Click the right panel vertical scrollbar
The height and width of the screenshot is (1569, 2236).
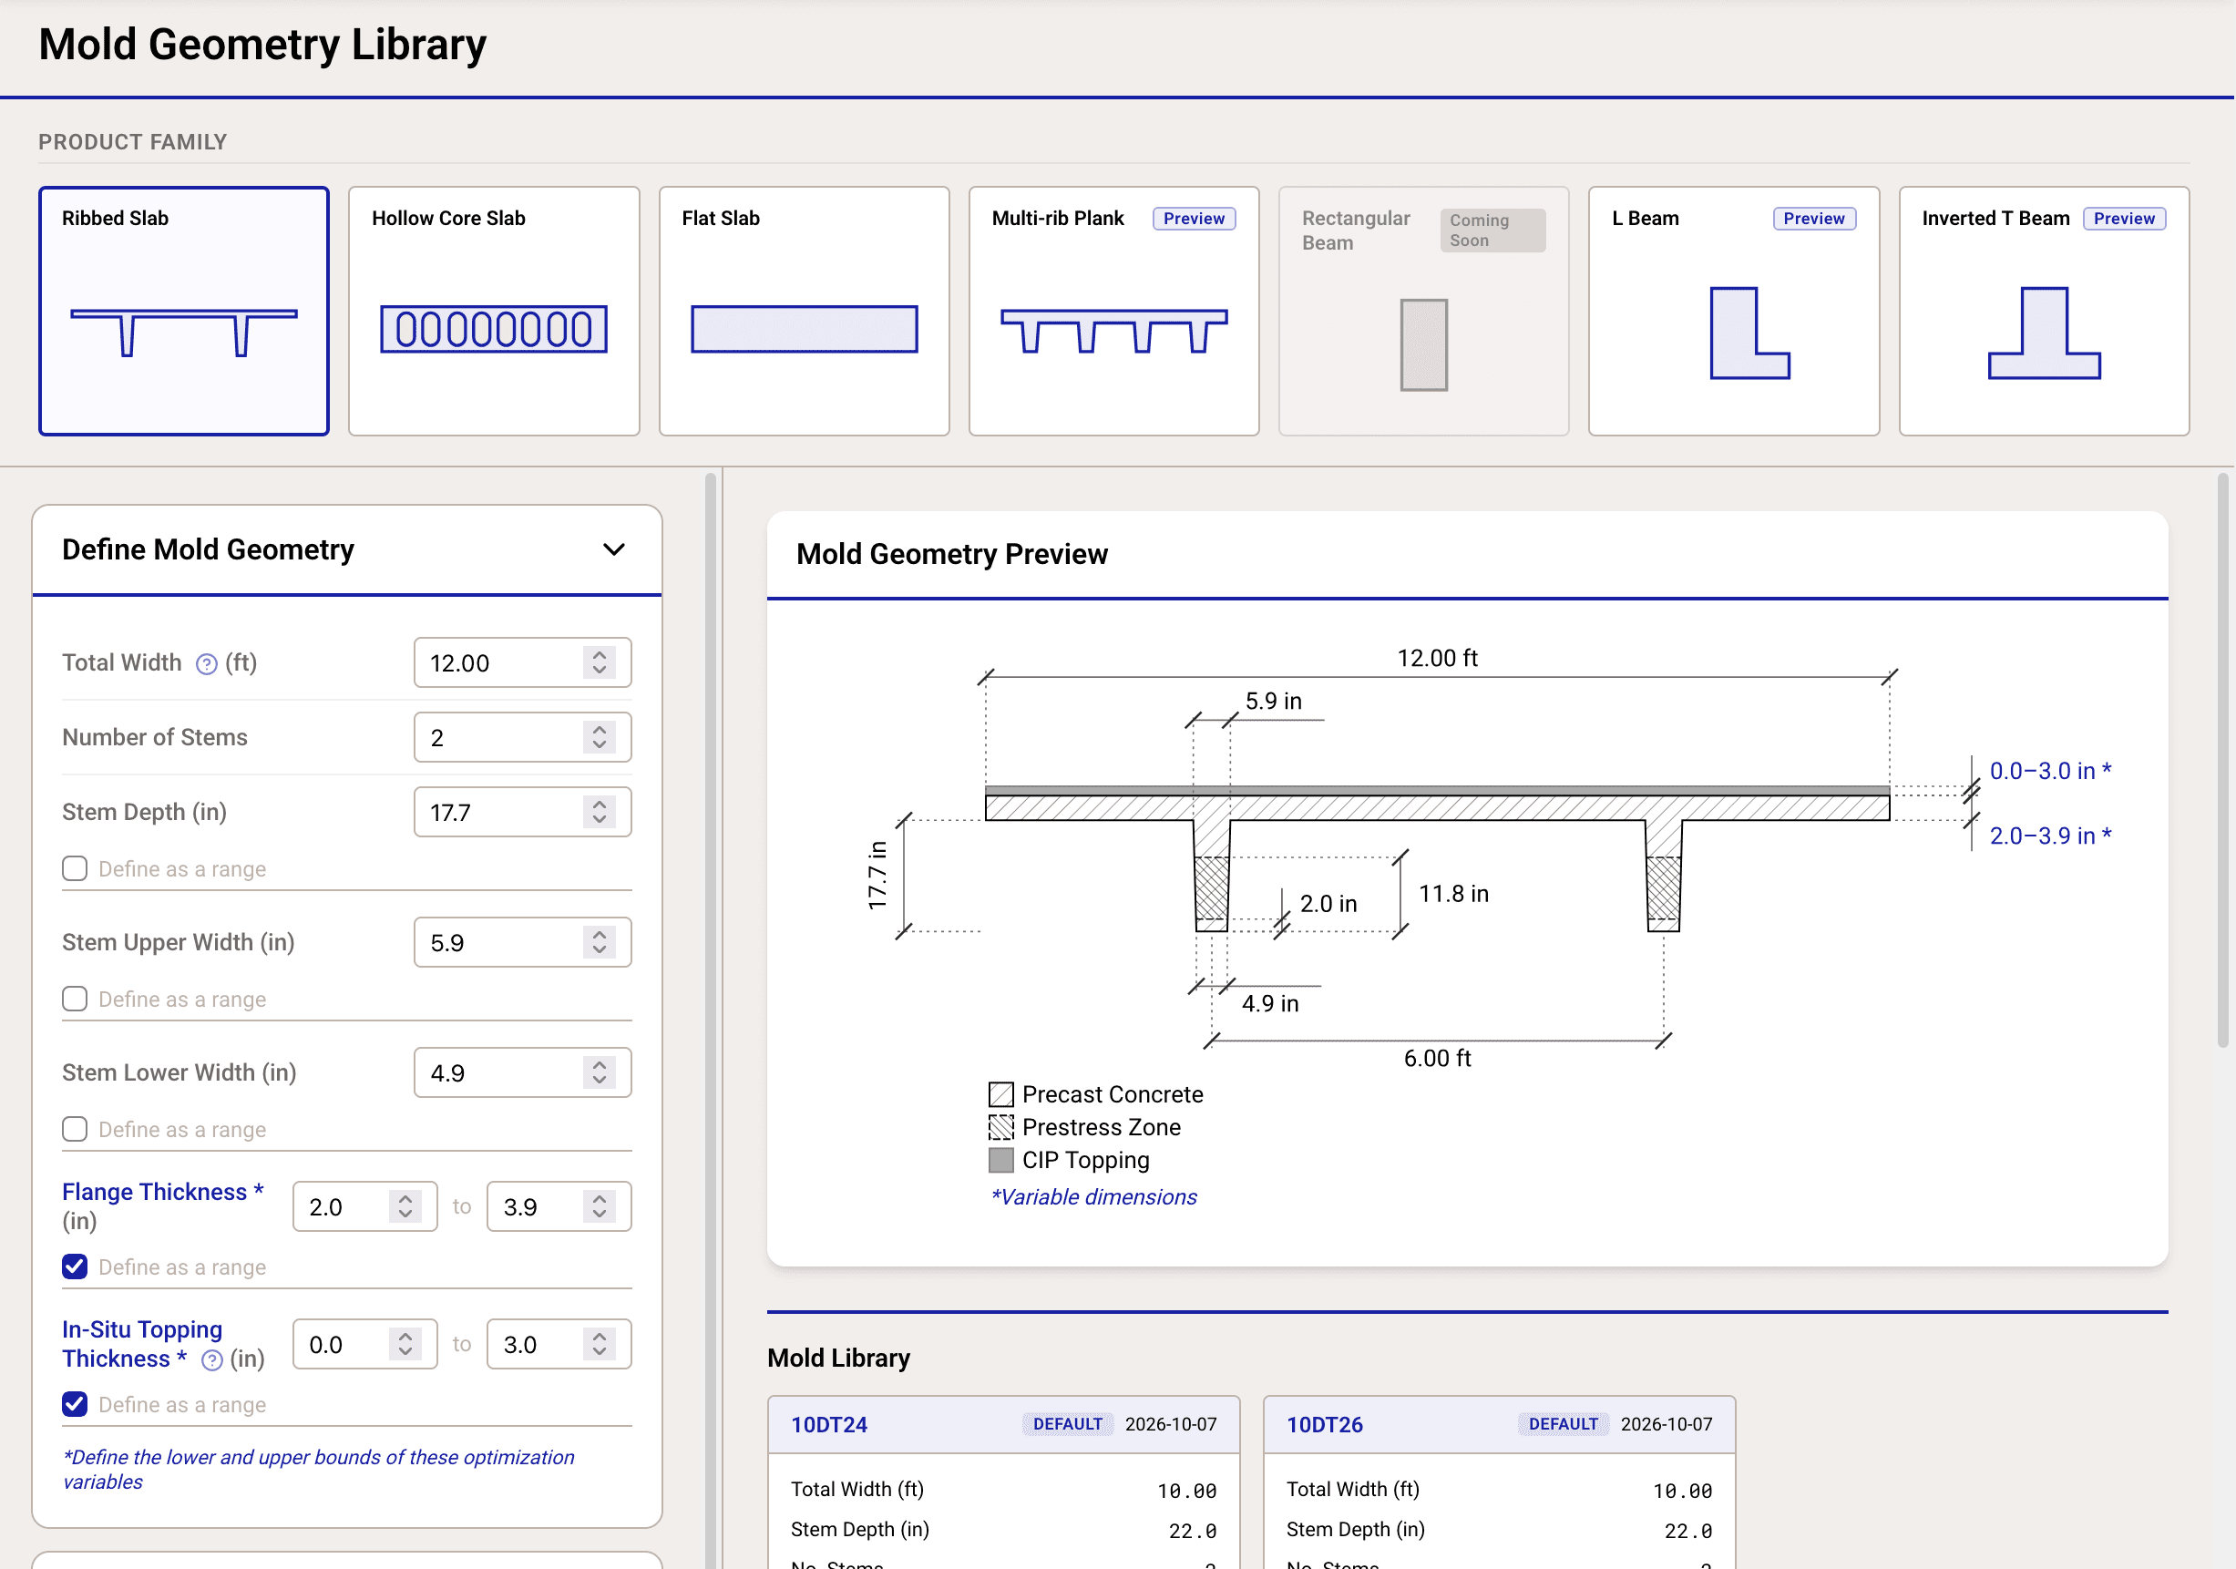point(2223,760)
